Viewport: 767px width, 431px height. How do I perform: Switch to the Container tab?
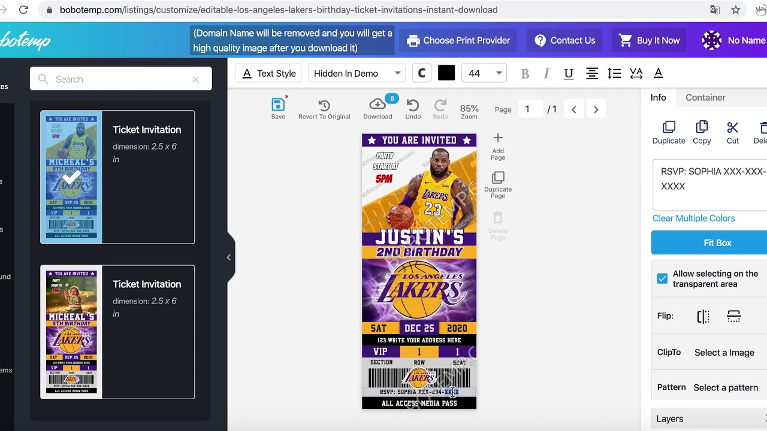click(705, 98)
